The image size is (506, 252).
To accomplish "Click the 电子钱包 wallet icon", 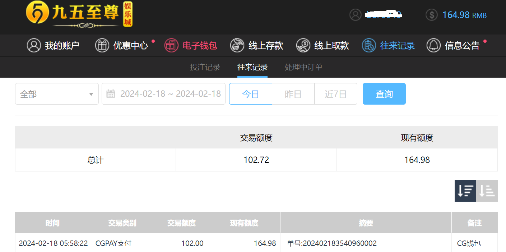I will (x=171, y=45).
